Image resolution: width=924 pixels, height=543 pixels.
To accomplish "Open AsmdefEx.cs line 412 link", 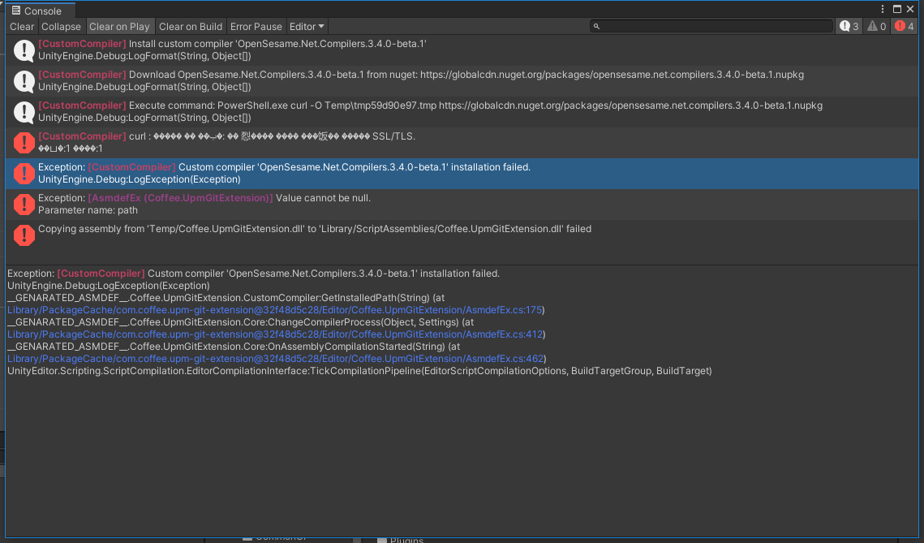I will 276,334.
